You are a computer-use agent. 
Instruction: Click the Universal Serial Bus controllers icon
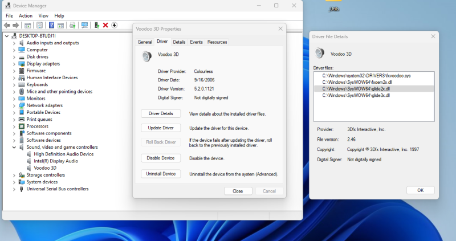tap(22, 189)
